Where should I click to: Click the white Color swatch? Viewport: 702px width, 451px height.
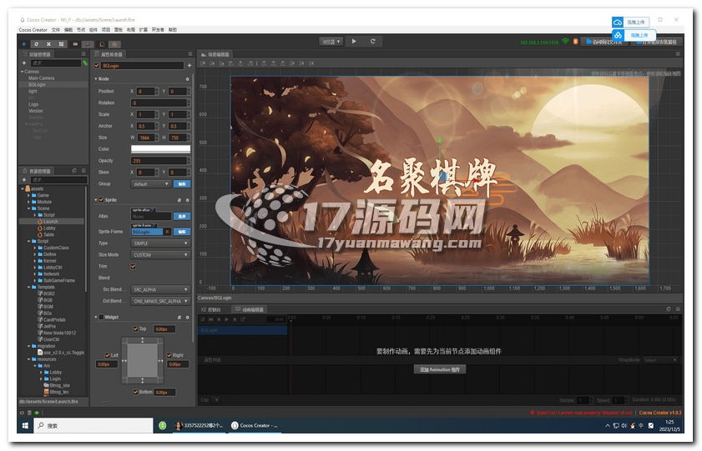(160, 149)
